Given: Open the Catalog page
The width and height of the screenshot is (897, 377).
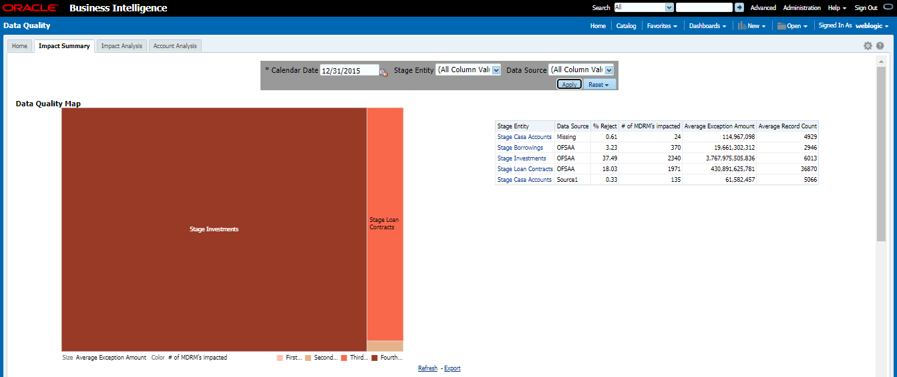Looking at the screenshot, I should click(626, 25).
